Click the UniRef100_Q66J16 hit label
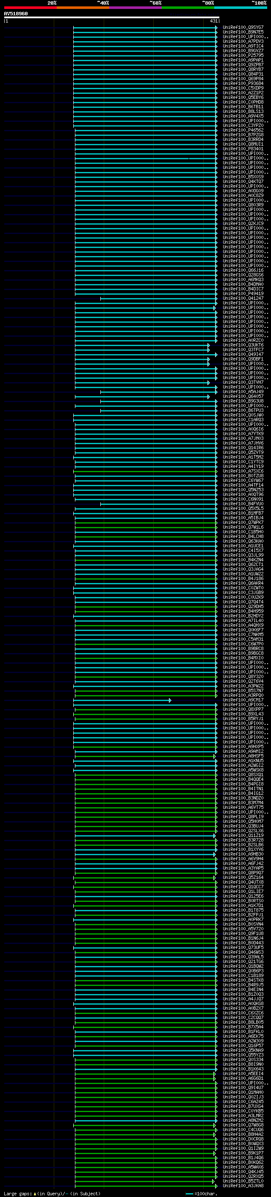 click(x=243, y=270)
